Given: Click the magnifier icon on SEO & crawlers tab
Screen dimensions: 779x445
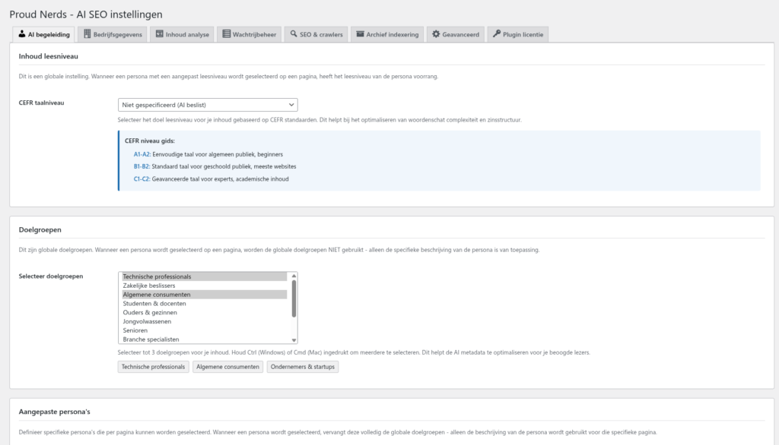Looking at the screenshot, I should 293,34.
